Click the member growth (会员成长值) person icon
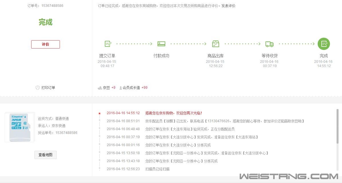 121,88
